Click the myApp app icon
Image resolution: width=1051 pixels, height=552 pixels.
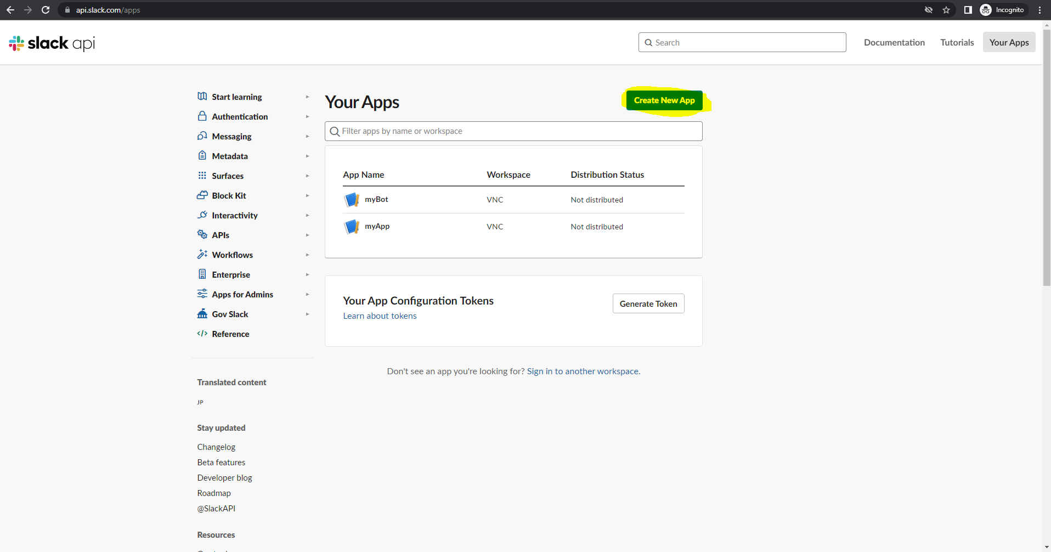[x=352, y=227]
